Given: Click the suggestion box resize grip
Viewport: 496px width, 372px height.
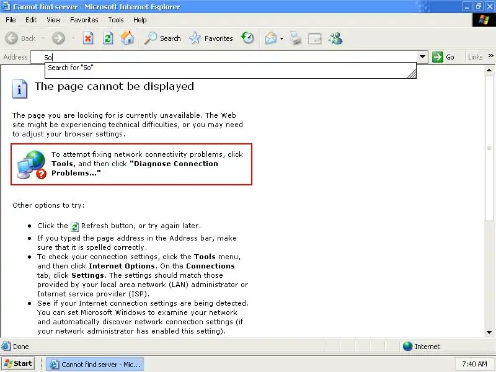Looking at the screenshot, I should point(412,74).
